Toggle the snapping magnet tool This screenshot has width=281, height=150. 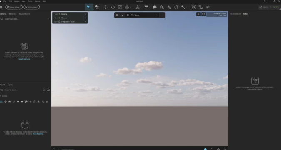tap(127, 7)
